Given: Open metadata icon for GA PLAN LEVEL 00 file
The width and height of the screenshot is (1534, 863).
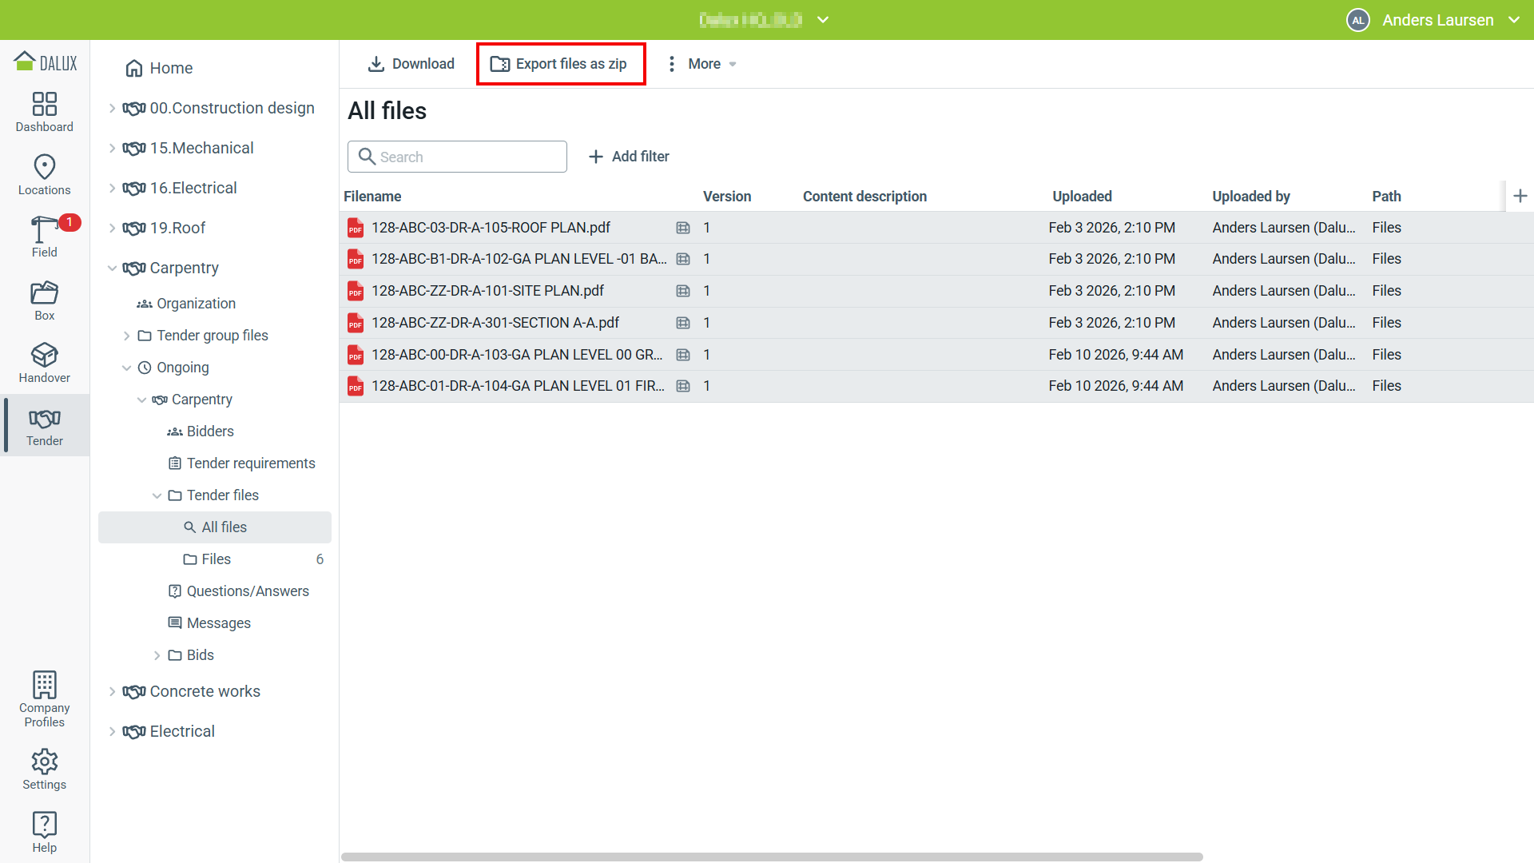Looking at the screenshot, I should [683, 355].
